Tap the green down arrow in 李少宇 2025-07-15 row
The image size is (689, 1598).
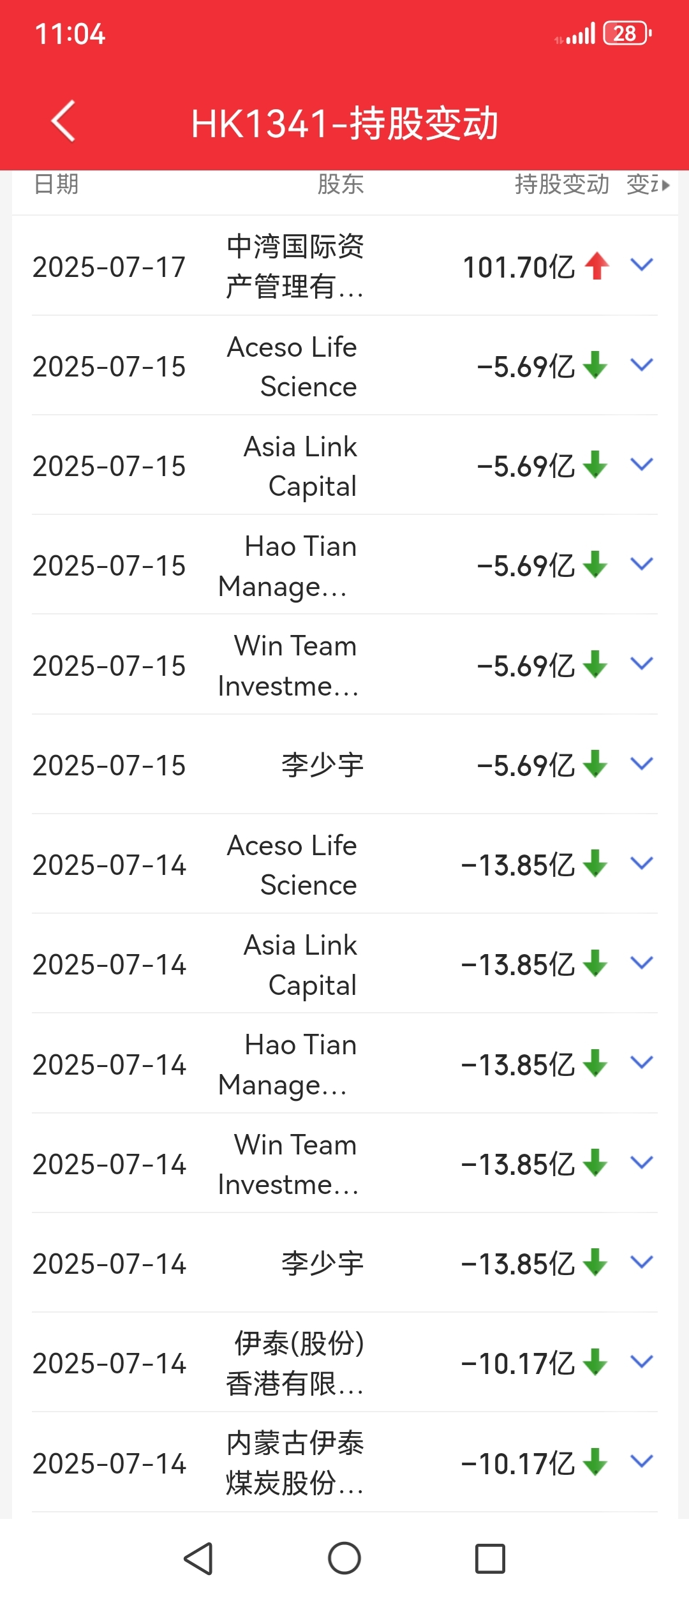click(595, 764)
